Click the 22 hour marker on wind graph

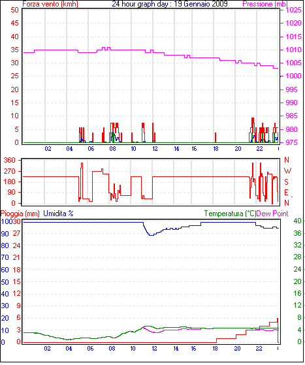(259, 148)
